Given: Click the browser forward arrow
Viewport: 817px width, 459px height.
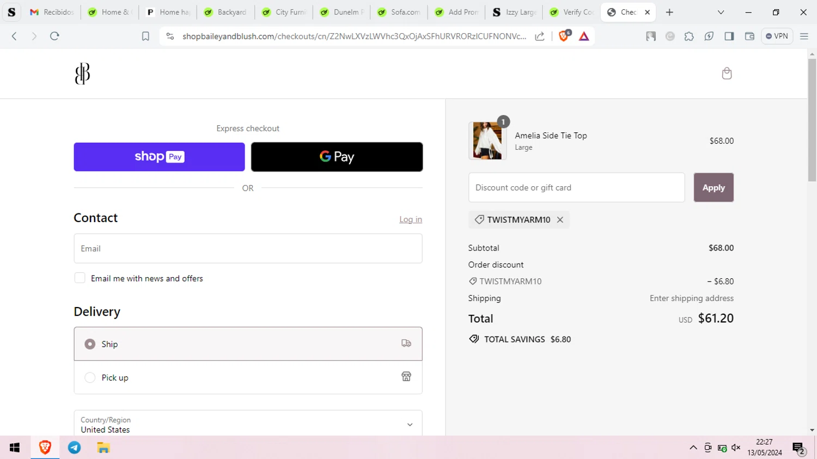Looking at the screenshot, I should (34, 36).
